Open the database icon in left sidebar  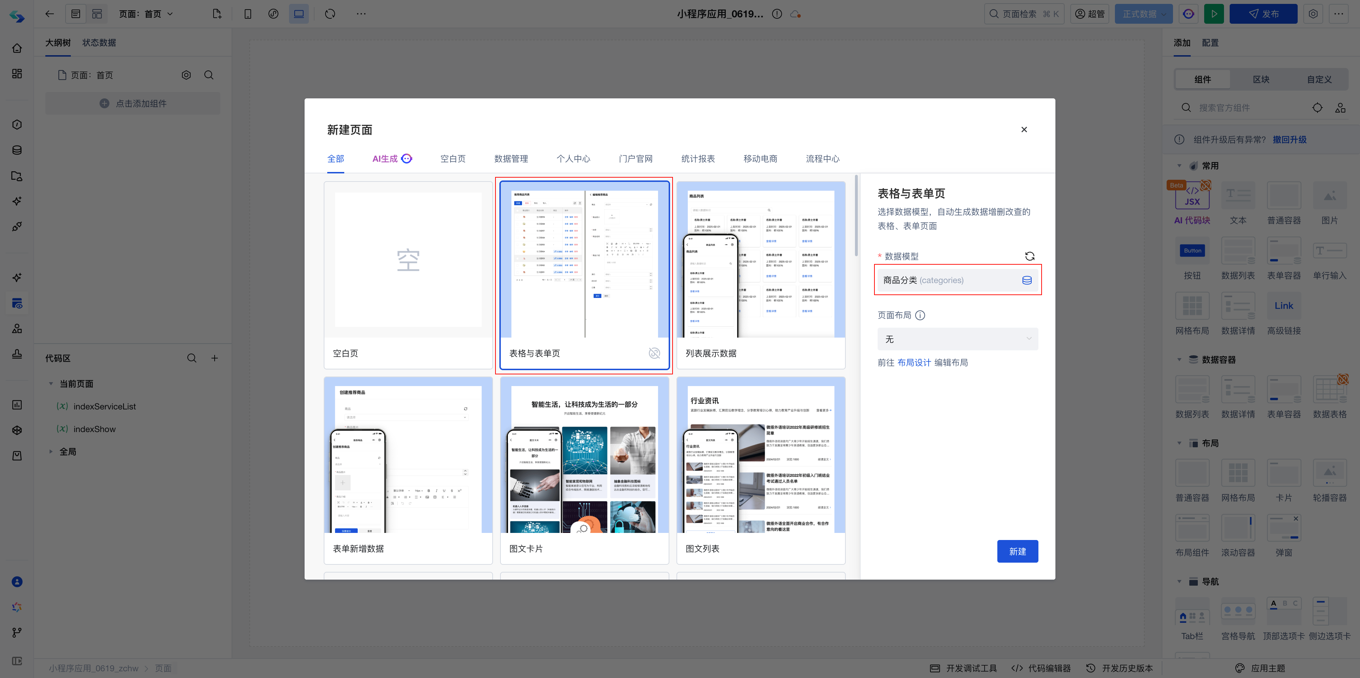point(17,150)
